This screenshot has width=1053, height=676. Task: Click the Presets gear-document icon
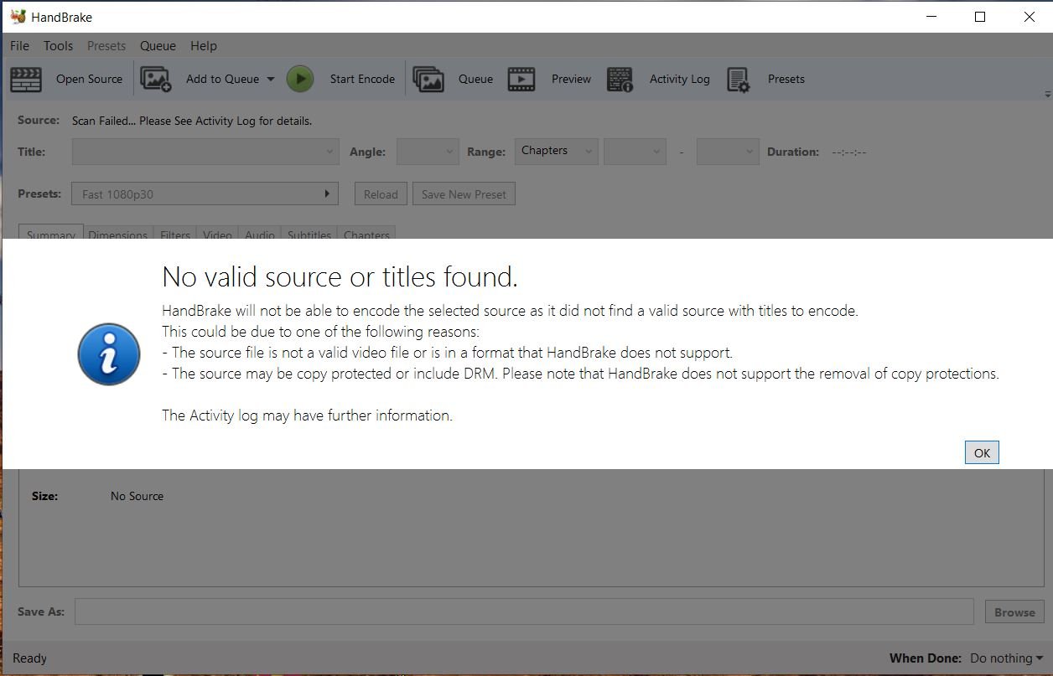(x=739, y=80)
